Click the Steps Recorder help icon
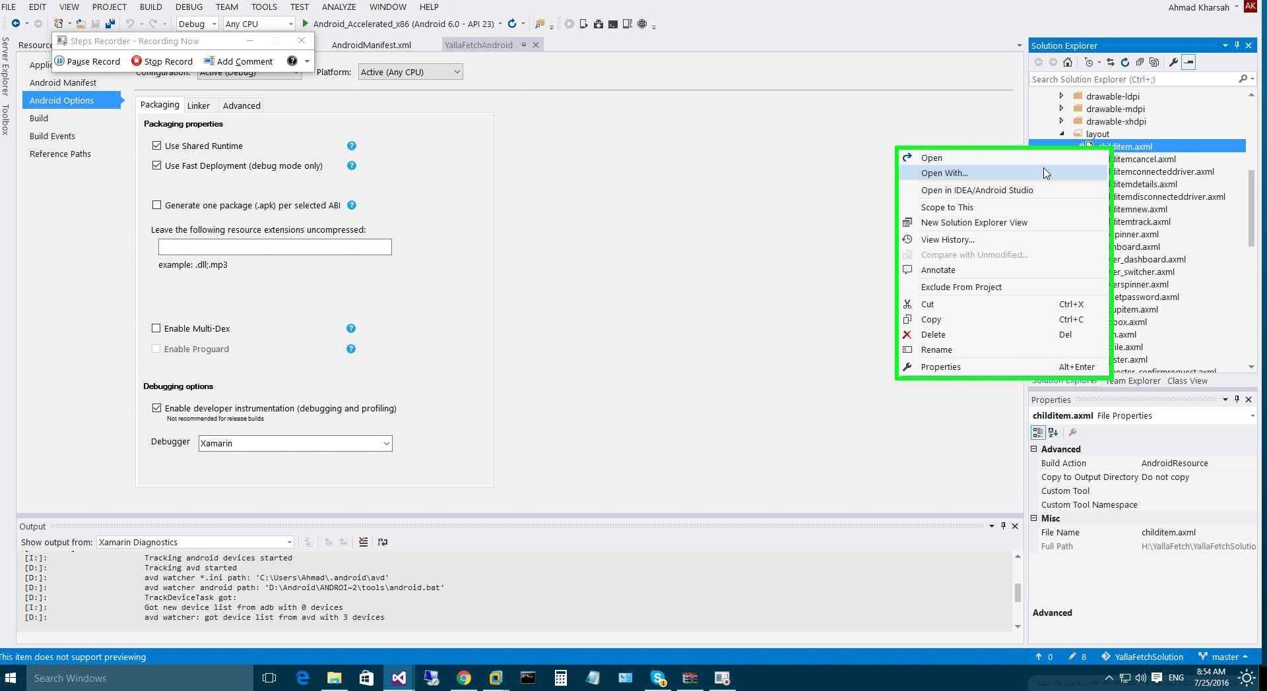 tap(292, 61)
